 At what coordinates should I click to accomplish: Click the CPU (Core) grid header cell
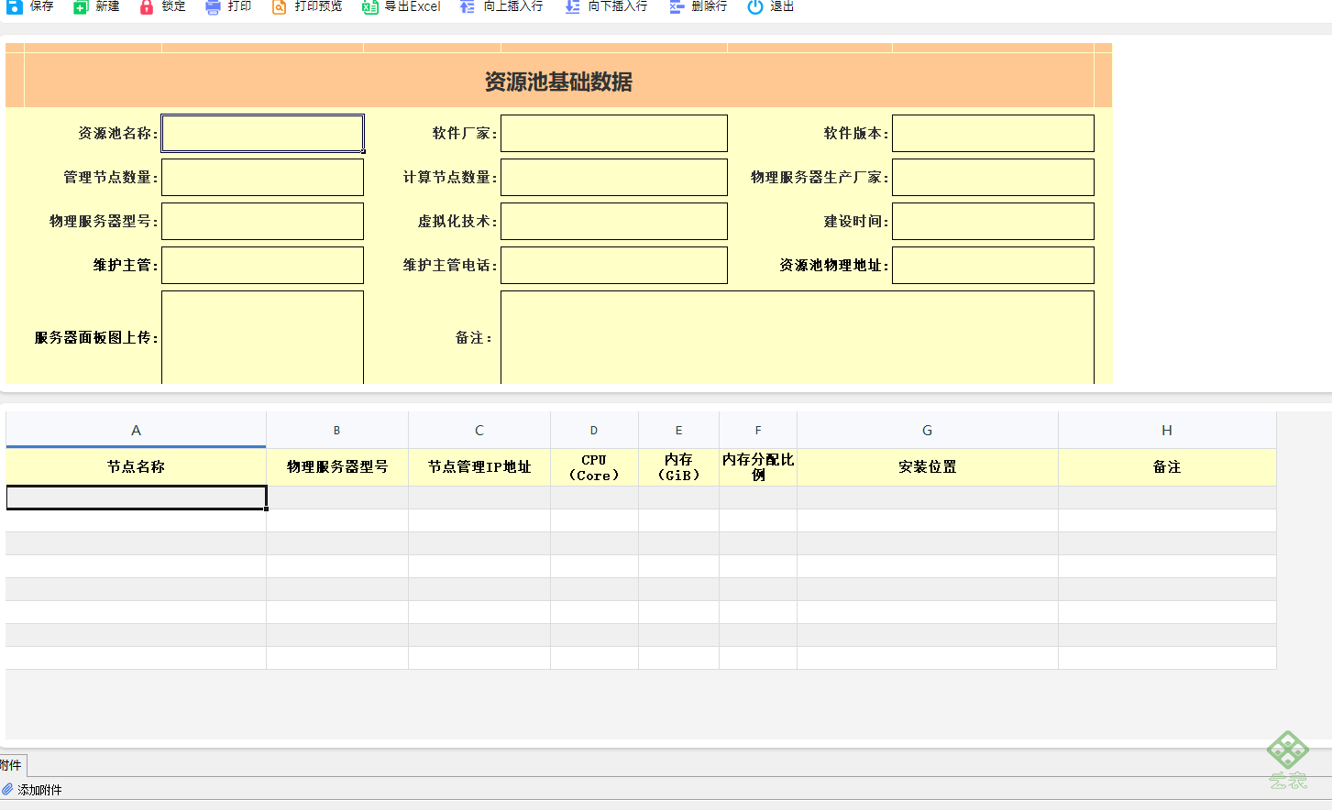(594, 467)
